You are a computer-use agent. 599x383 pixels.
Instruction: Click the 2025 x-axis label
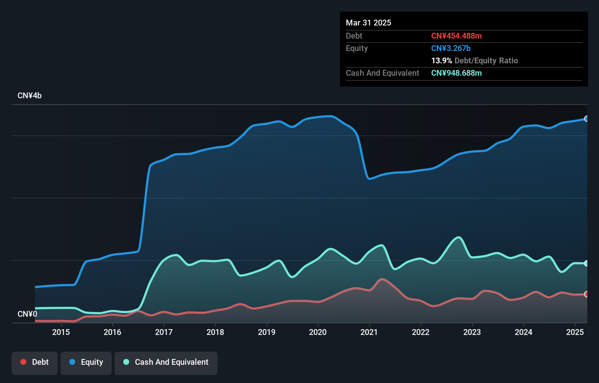point(575,332)
